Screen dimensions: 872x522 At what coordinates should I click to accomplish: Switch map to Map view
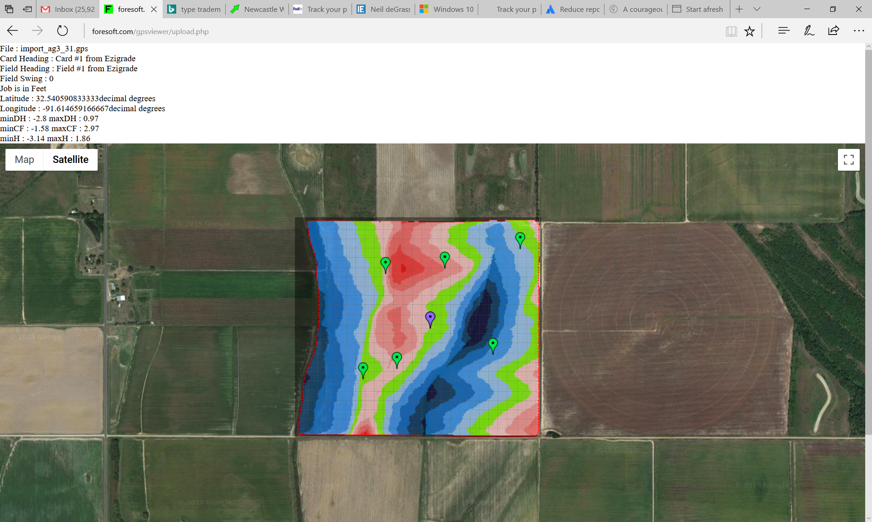pos(25,160)
